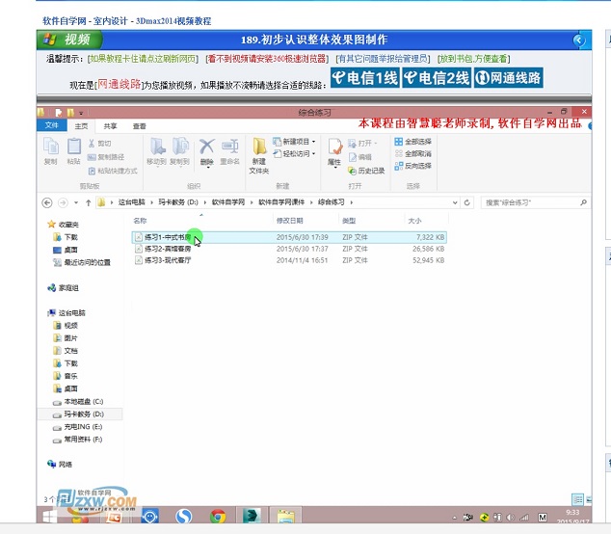This screenshot has width=611, height=534.
Task: Click Select none (全部取消) in the ribbon
Action: 413,153
